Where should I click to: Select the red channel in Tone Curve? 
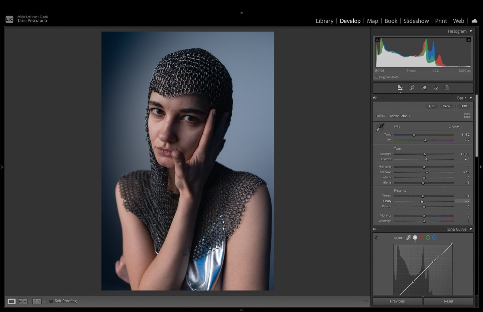point(421,238)
